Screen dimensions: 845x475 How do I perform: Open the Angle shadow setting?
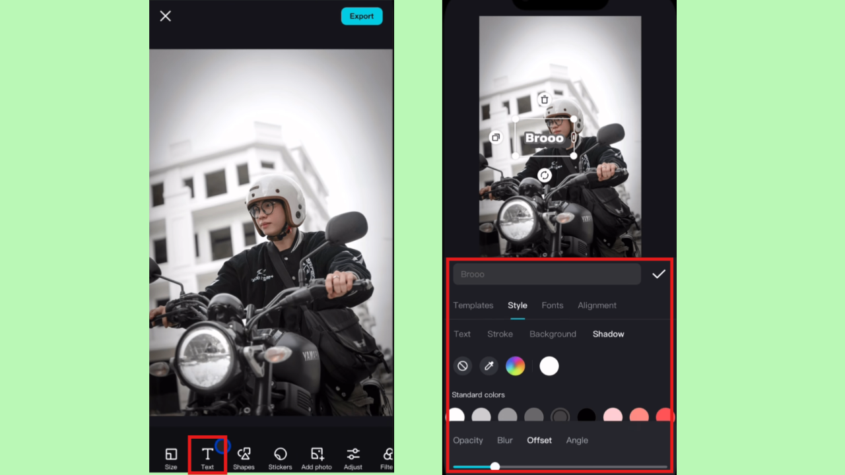[576, 440]
